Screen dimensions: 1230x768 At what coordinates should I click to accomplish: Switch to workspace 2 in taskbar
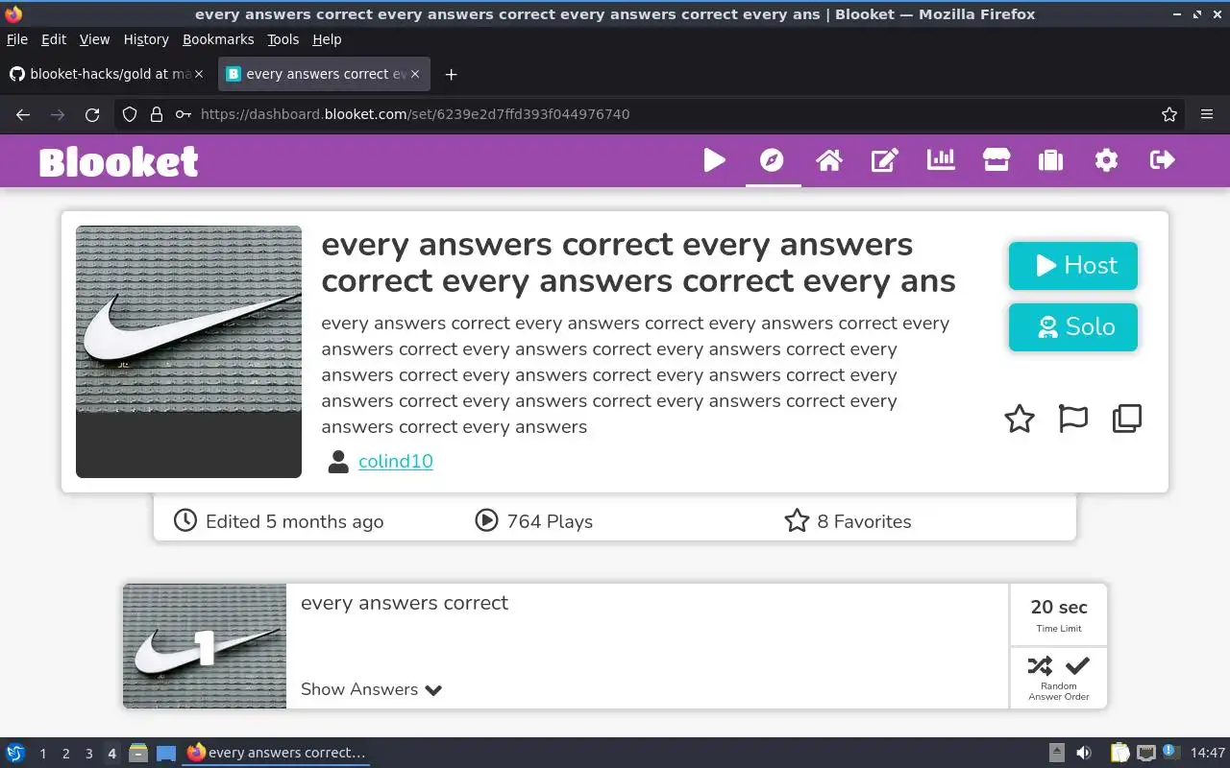click(x=65, y=754)
